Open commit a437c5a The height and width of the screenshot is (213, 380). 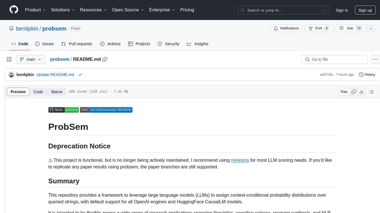tap(326, 75)
